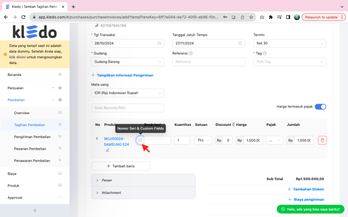This screenshot has width=348, height=217.
Task: Click the Produk box icon
Action: [60, 185]
